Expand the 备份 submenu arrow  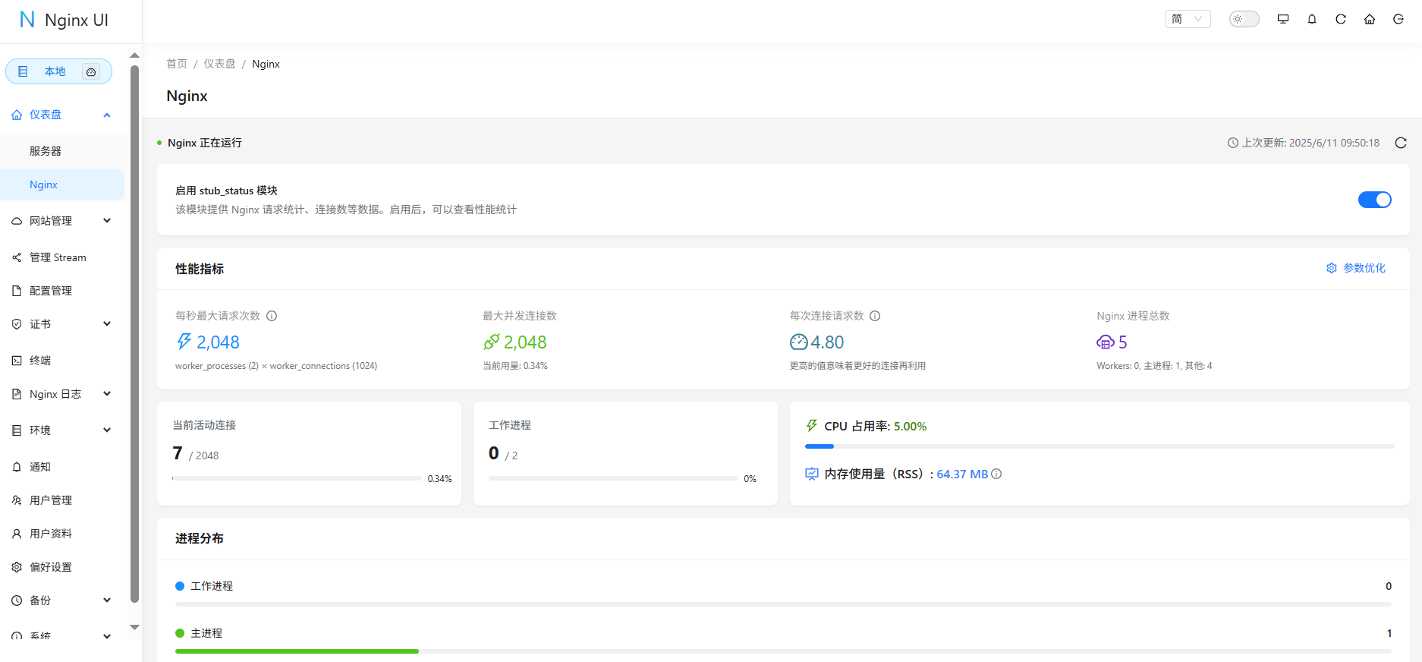(x=107, y=601)
